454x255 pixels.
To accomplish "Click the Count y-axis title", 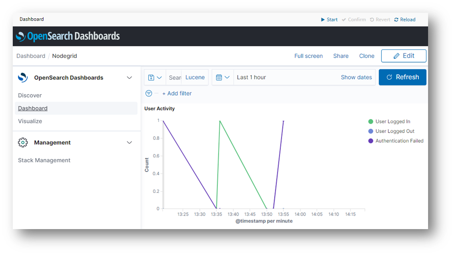I will tap(147, 165).
